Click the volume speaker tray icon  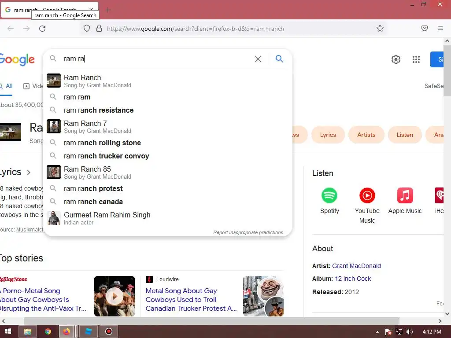(410, 332)
